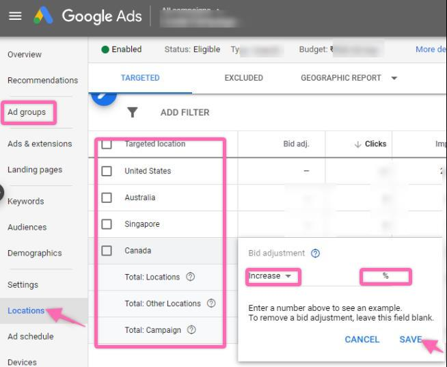Toggle the select-all Targeted location checkbox
The height and width of the screenshot is (367, 447).
(107, 144)
